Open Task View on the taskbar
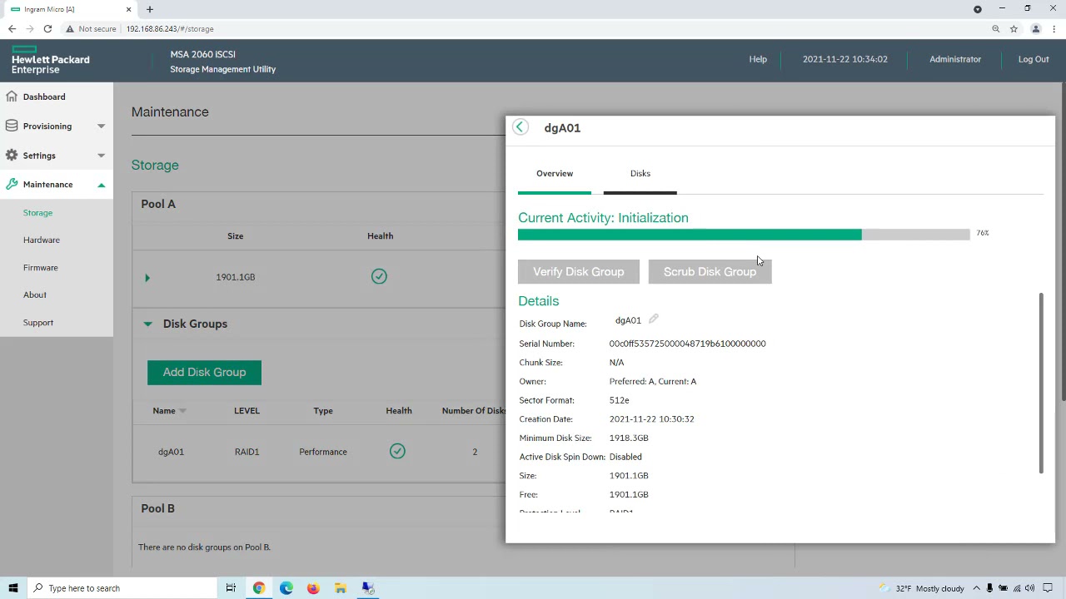1066x599 pixels. pos(231,588)
